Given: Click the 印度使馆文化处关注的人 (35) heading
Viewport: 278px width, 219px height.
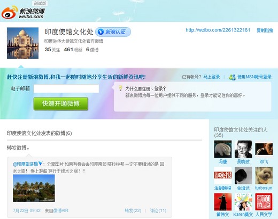Looking at the screenshot, I should pyautogui.click(x=241, y=132).
